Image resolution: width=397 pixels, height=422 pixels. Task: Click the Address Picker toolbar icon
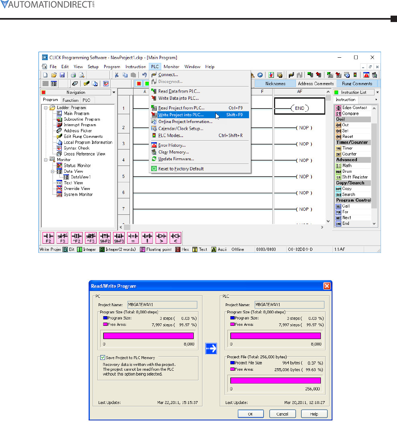pos(75,84)
